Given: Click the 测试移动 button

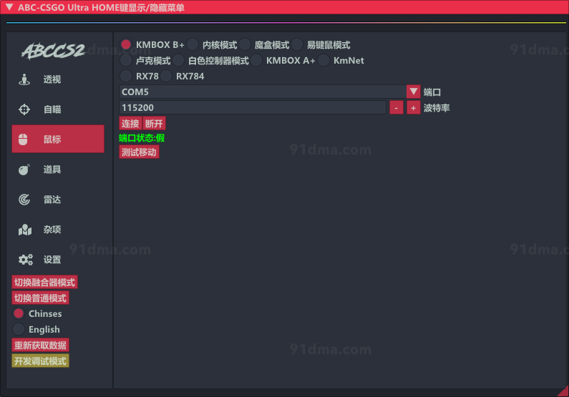Looking at the screenshot, I should [139, 152].
